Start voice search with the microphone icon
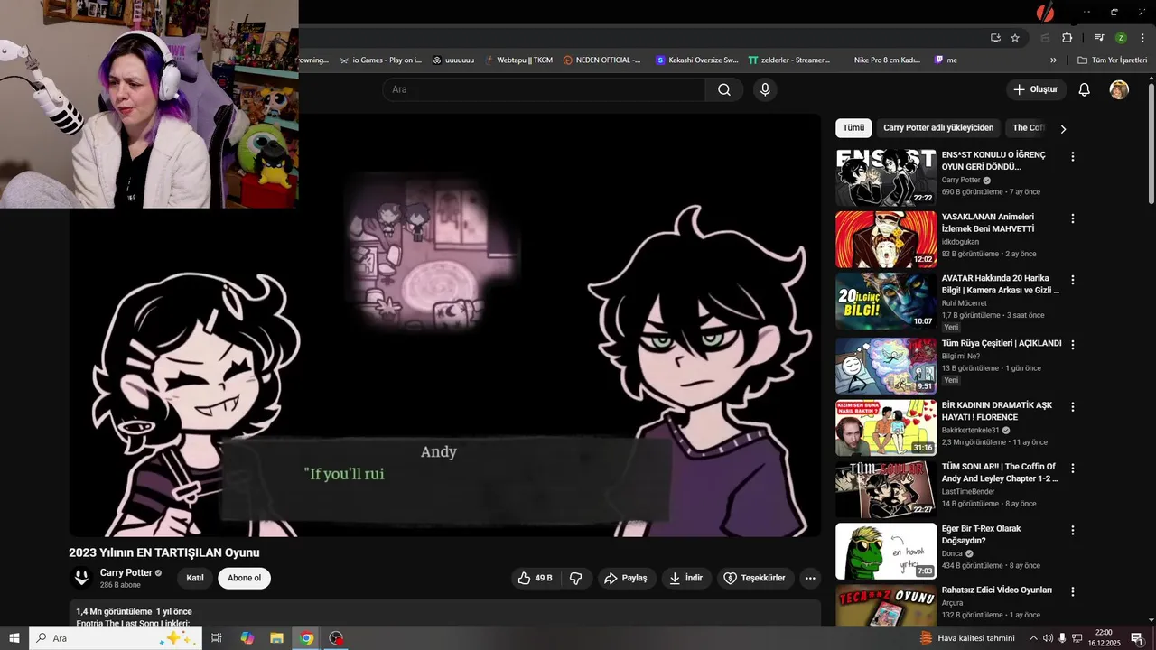This screenshot has width=1156, height=650. pos(765,89)
